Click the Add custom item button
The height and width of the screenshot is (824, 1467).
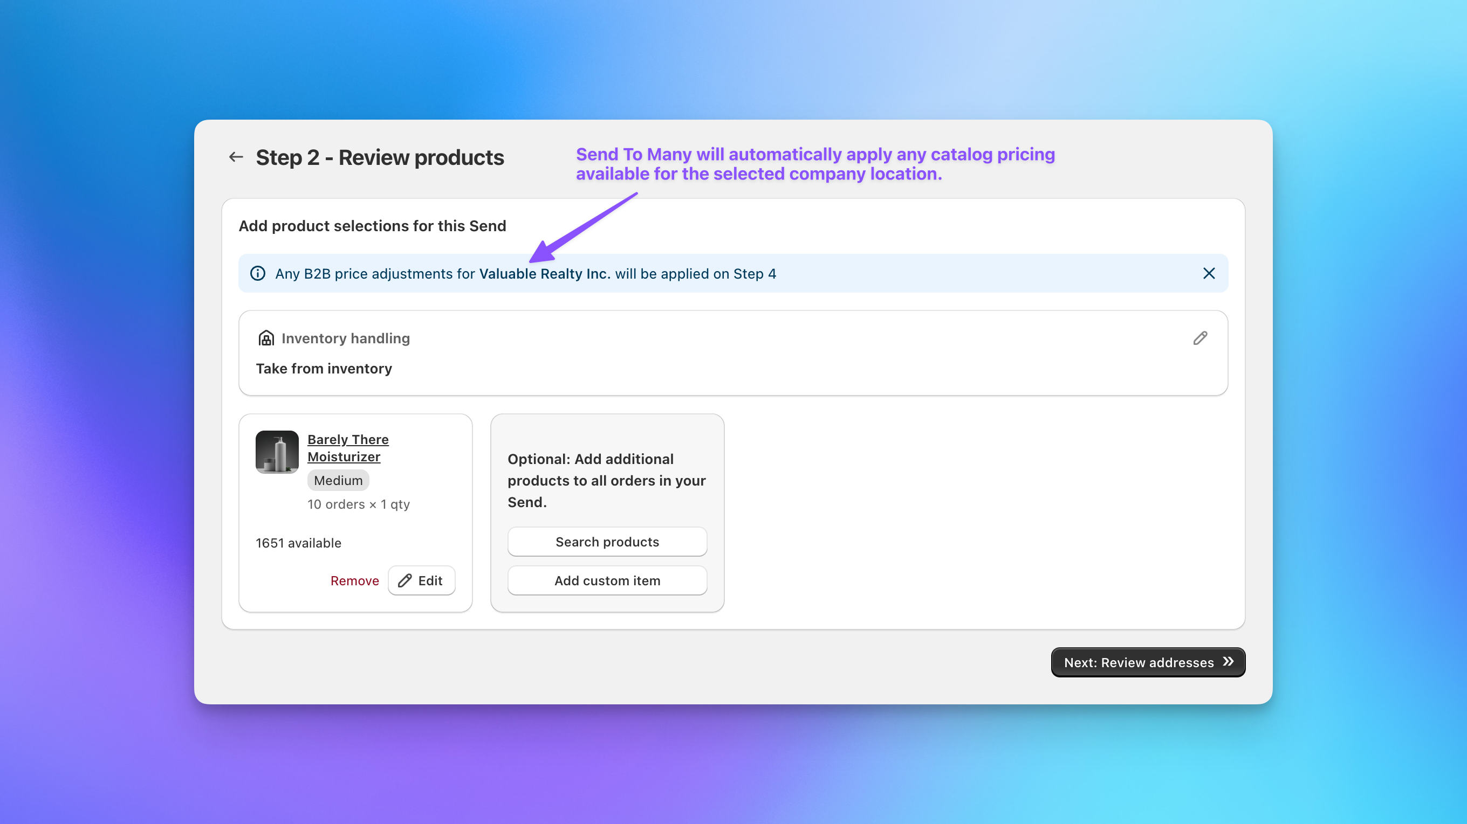click(x=607, y=580)
